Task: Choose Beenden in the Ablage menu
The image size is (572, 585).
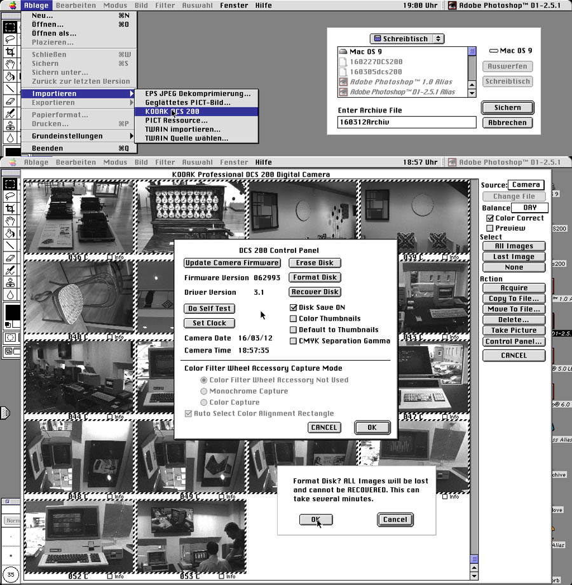Action: pyautogui.click(x=79, y=148)
